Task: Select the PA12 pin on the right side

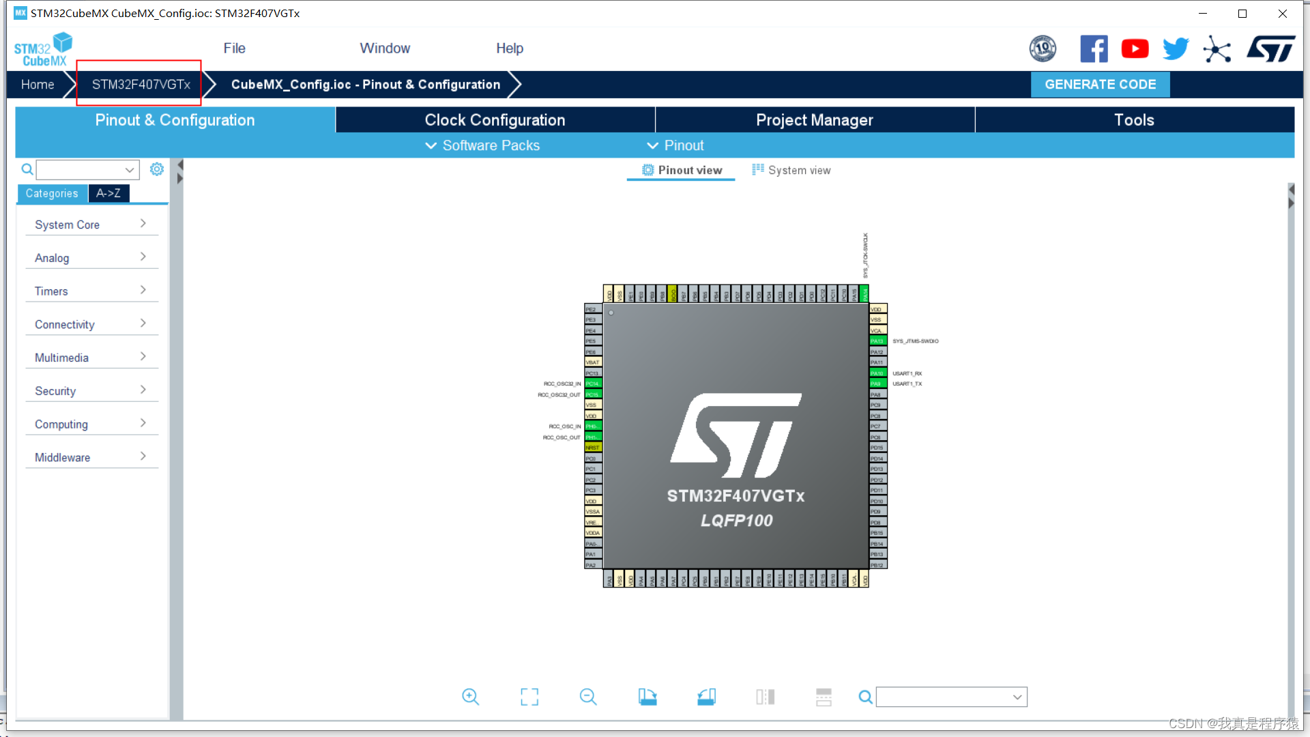Action: (878, 351)
